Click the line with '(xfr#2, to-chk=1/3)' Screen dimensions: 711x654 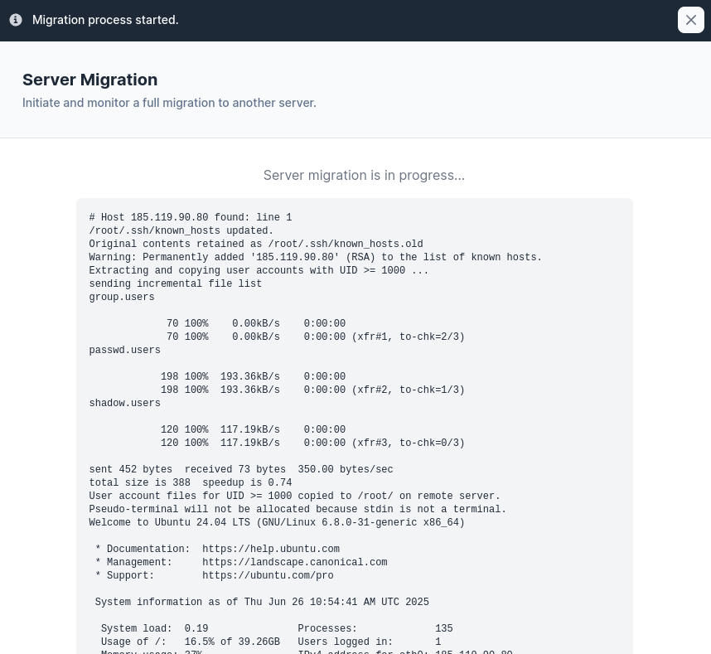(x=312, y=390)
